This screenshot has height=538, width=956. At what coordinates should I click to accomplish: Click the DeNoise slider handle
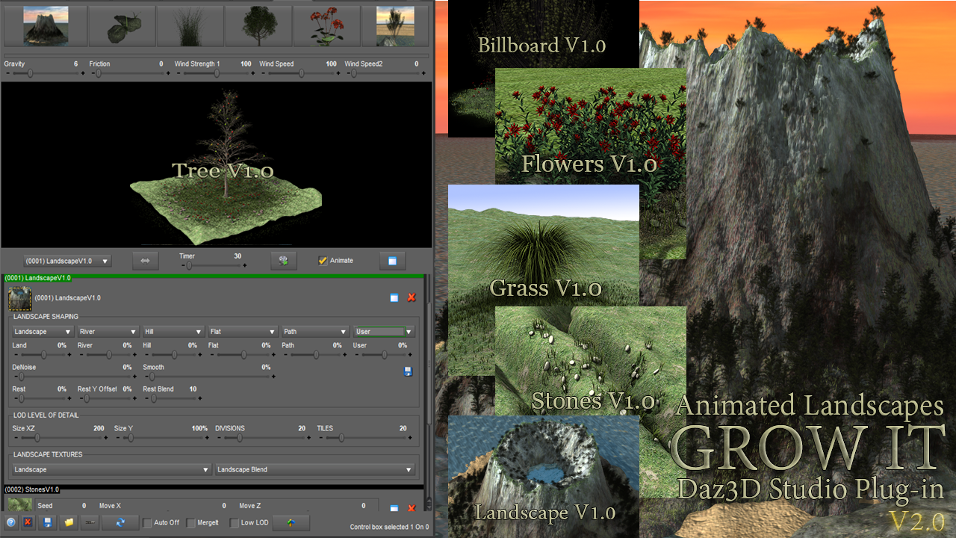[21, 377]
